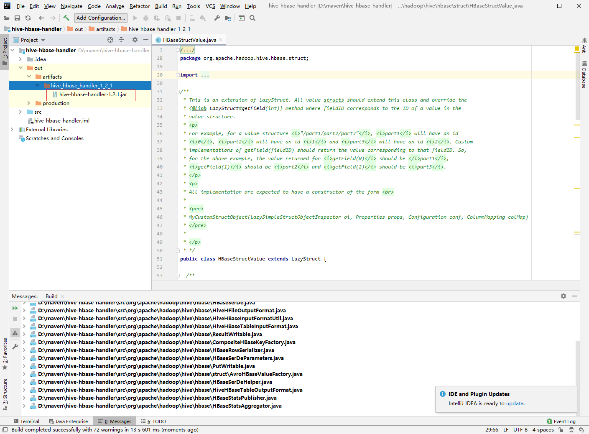
Task: Open the Refactor menu
Action: [140, 6]
